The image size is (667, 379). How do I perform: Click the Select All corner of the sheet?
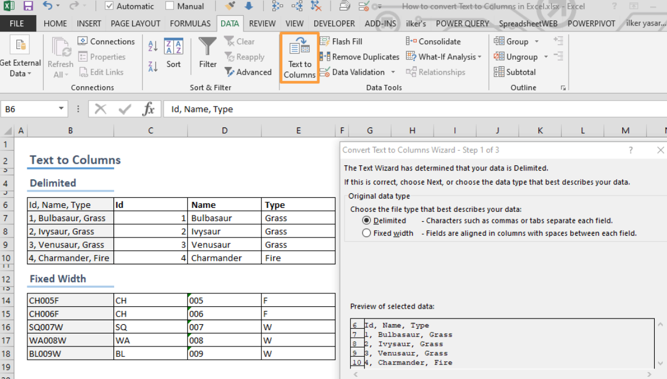tap(7, 130)
